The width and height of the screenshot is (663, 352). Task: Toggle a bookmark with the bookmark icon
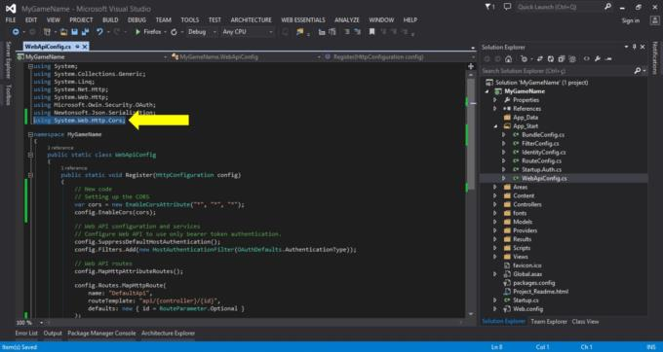[371, 32]
